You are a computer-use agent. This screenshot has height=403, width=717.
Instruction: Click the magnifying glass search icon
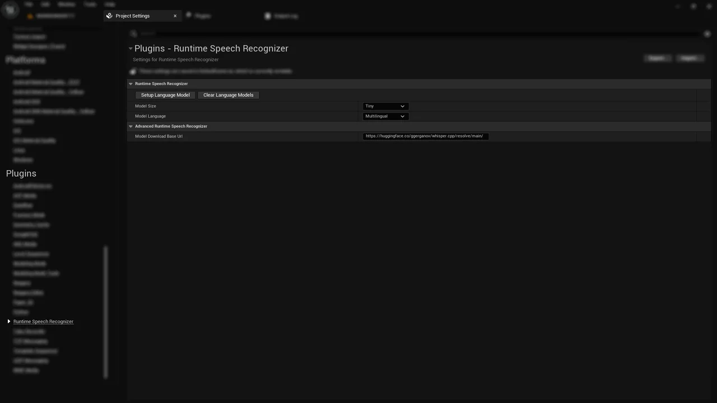(133, 34)
